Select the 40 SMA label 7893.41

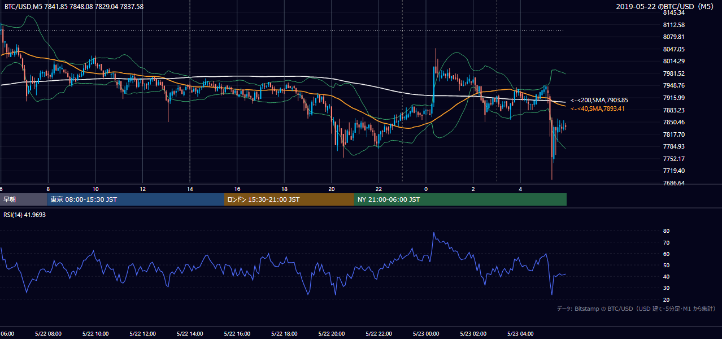click(598, 108)
